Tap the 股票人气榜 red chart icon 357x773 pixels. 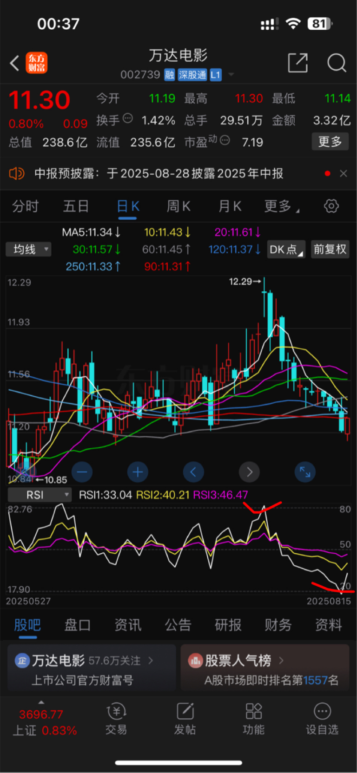[195, 661]
